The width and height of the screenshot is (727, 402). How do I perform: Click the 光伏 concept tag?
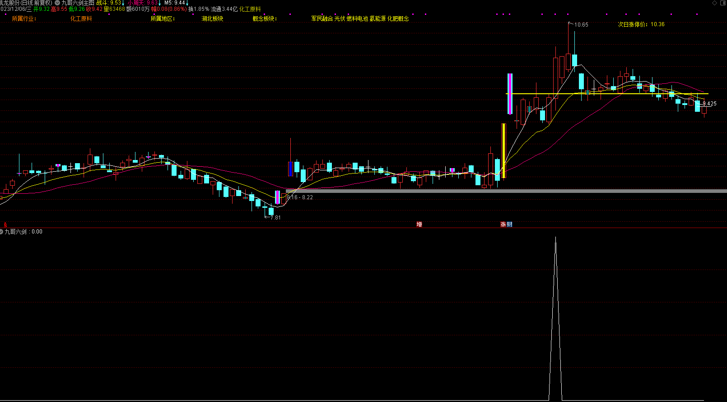(x=340, y=18)
